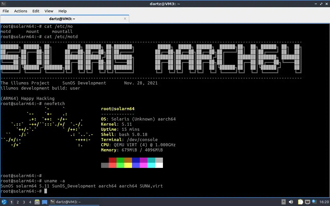
Task: Open the Actions menu
Action: coord(21,11)
